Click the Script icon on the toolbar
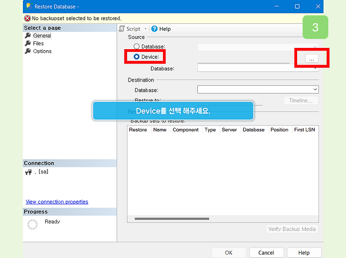The width and height of the screenshot is (346, 258). click(122, 28)
